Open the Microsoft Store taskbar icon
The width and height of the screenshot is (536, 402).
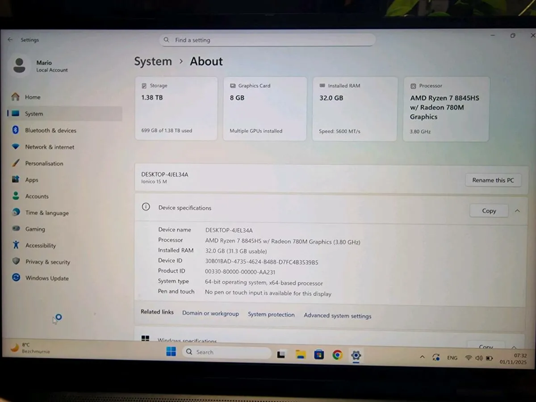point(319,354)
